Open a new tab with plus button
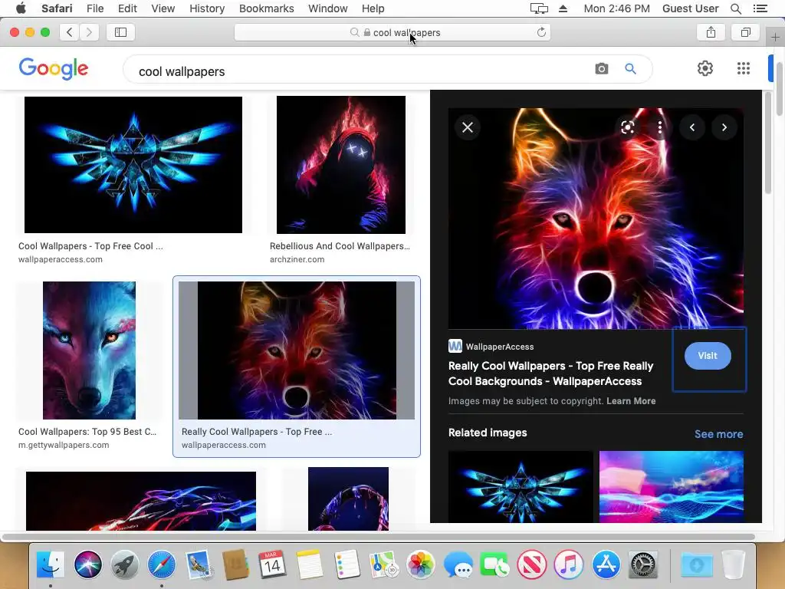The image size is (785, 589). (775, 37)
